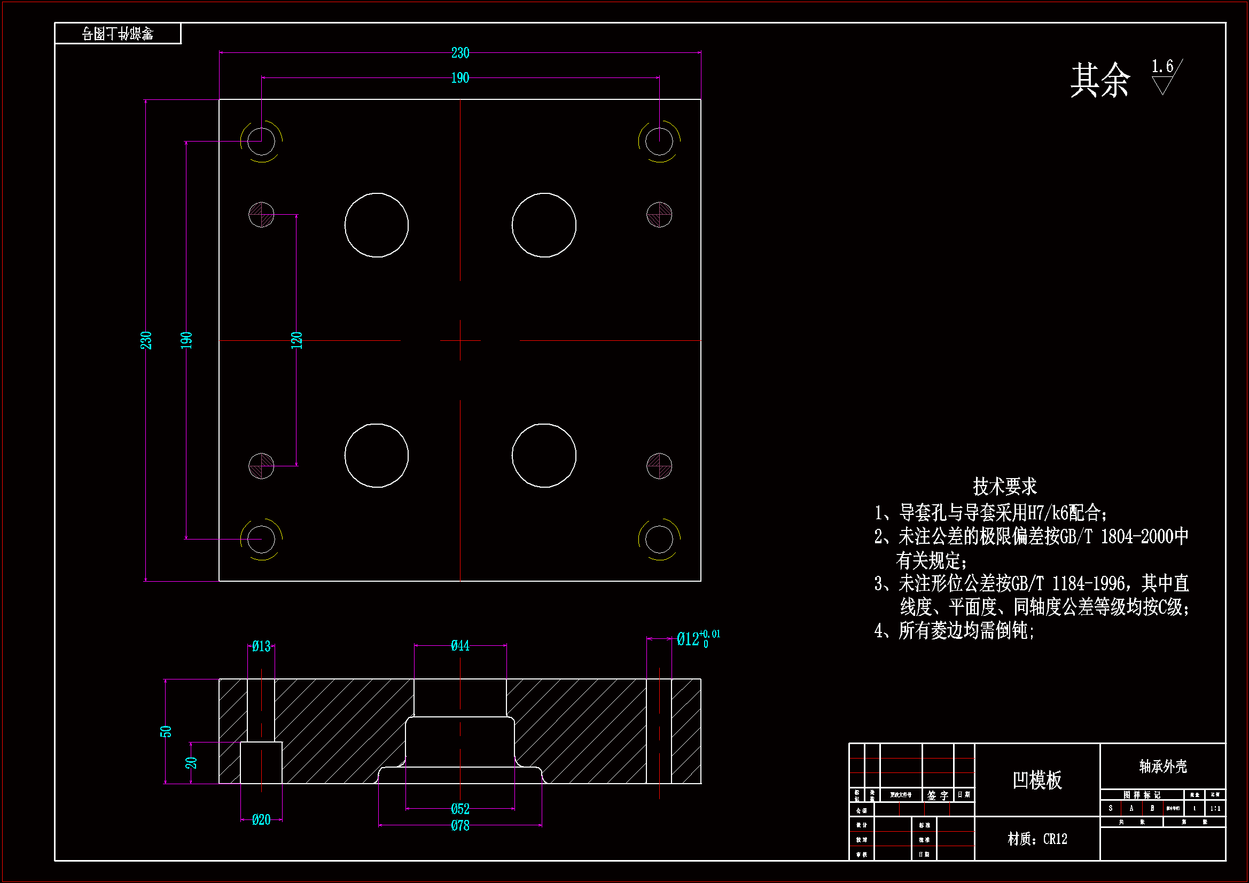
Task: Select the mirrored drawing number box at top-left
Action: click(x=118, y=34)
